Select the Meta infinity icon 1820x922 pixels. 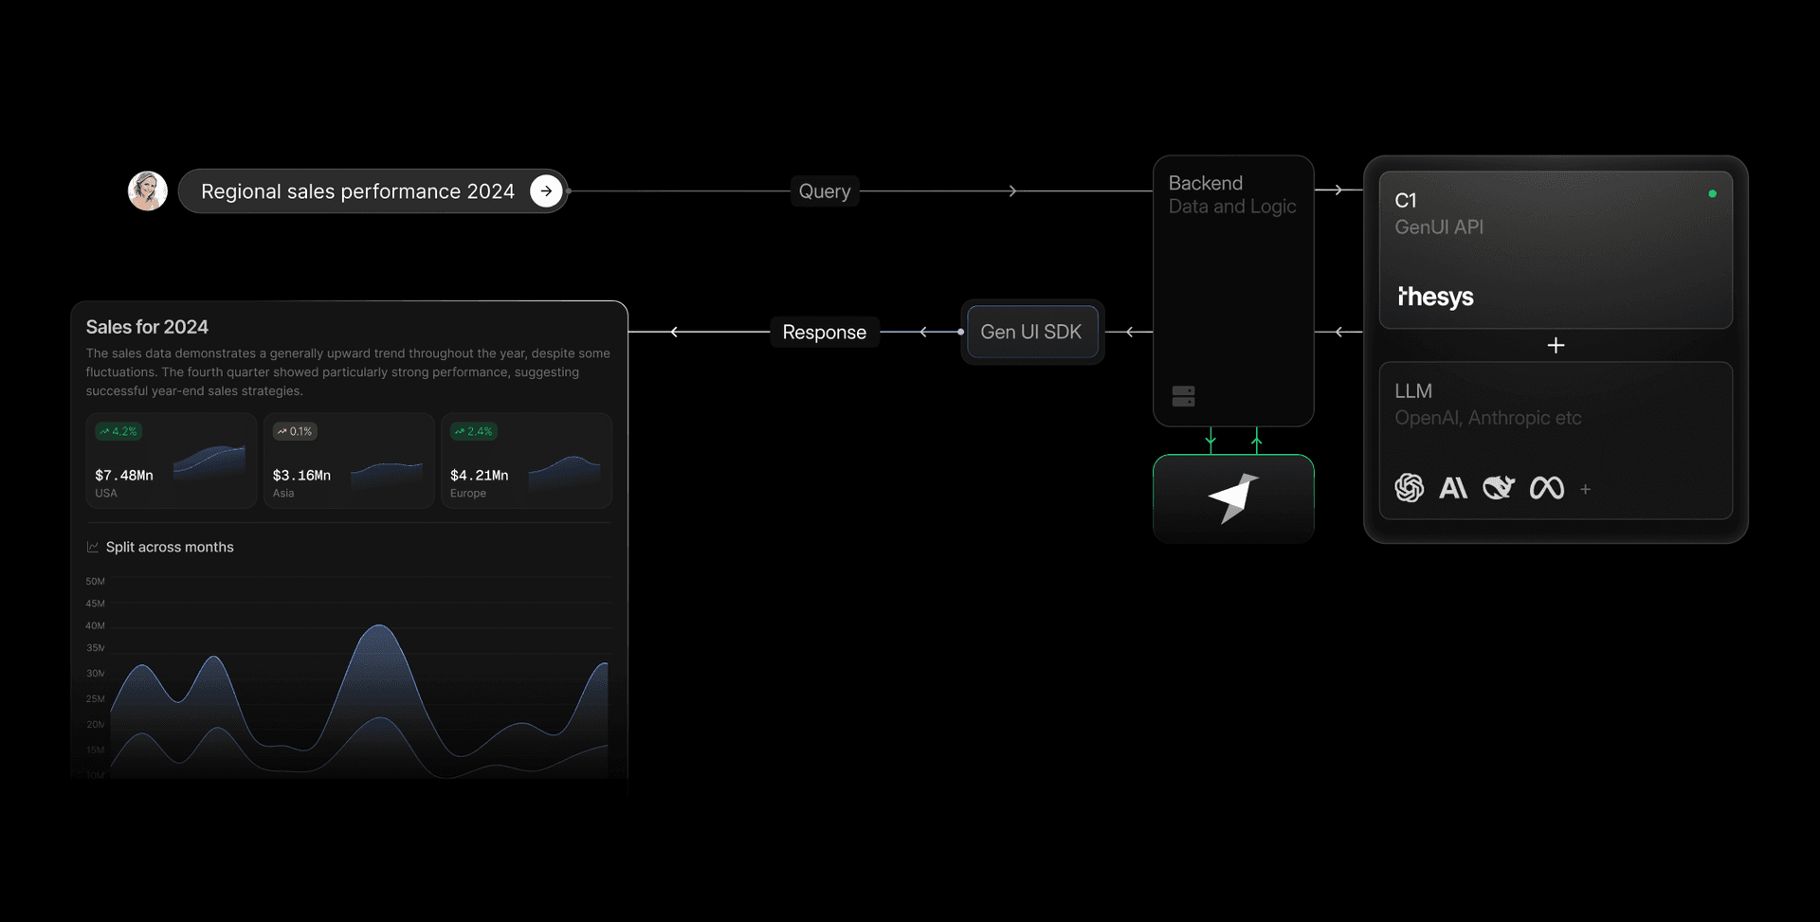(1547, 488)
